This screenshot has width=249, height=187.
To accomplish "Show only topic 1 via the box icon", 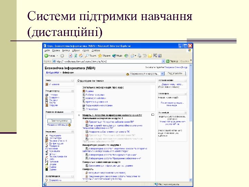I will (x=153, y=115).
